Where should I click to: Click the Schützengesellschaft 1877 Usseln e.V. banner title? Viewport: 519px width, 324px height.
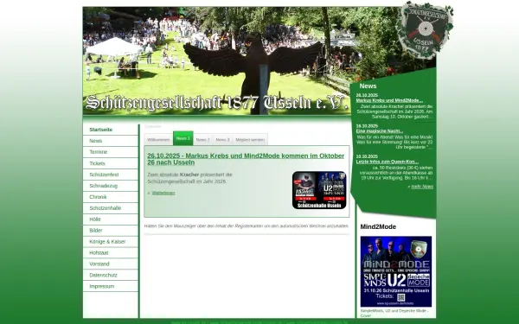pos(217,103)
